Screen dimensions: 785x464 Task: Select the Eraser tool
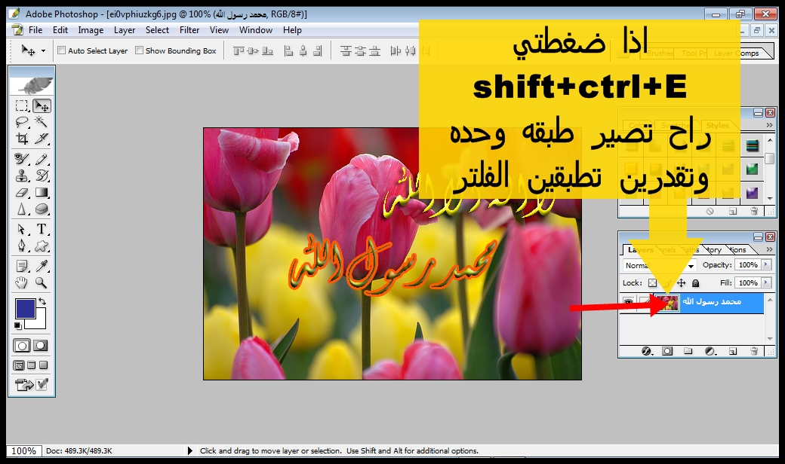(x=22, y=193)
